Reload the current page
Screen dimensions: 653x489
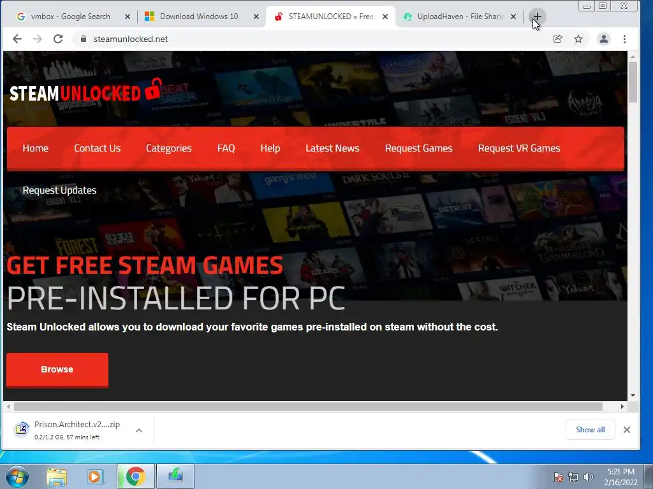coord(58,39)
